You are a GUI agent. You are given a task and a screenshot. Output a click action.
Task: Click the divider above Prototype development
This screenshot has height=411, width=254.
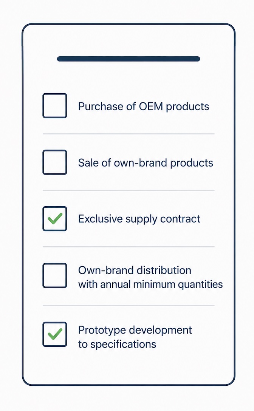(129, 305)
